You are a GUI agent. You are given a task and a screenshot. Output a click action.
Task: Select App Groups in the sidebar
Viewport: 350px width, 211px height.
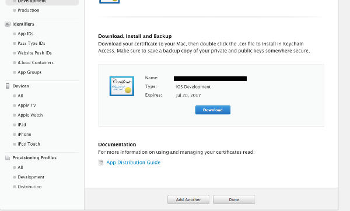click(x=30, y=72)
